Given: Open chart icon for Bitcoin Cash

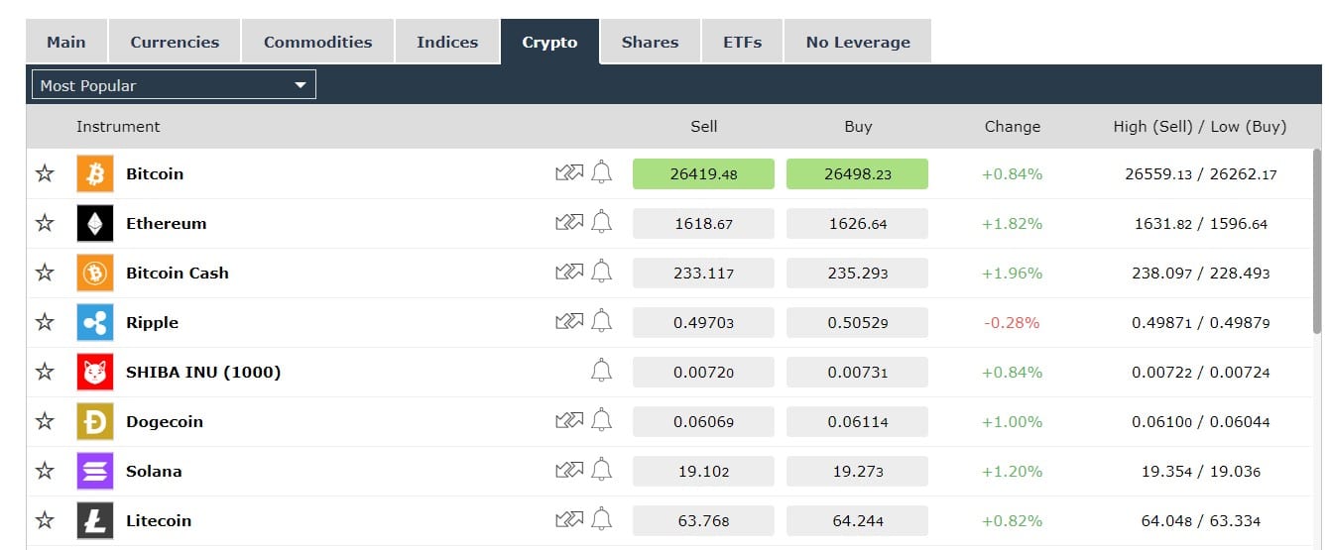Looking at the screenshot, I should (569, 273).
